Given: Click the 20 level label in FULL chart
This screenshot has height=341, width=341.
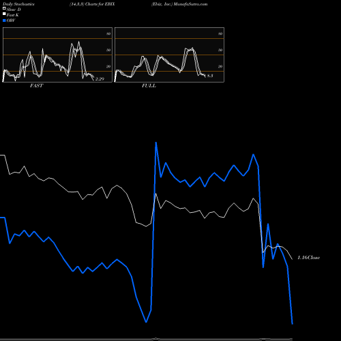Looking at the screenshot, I should pyautogui.click(x=220, y=66).
